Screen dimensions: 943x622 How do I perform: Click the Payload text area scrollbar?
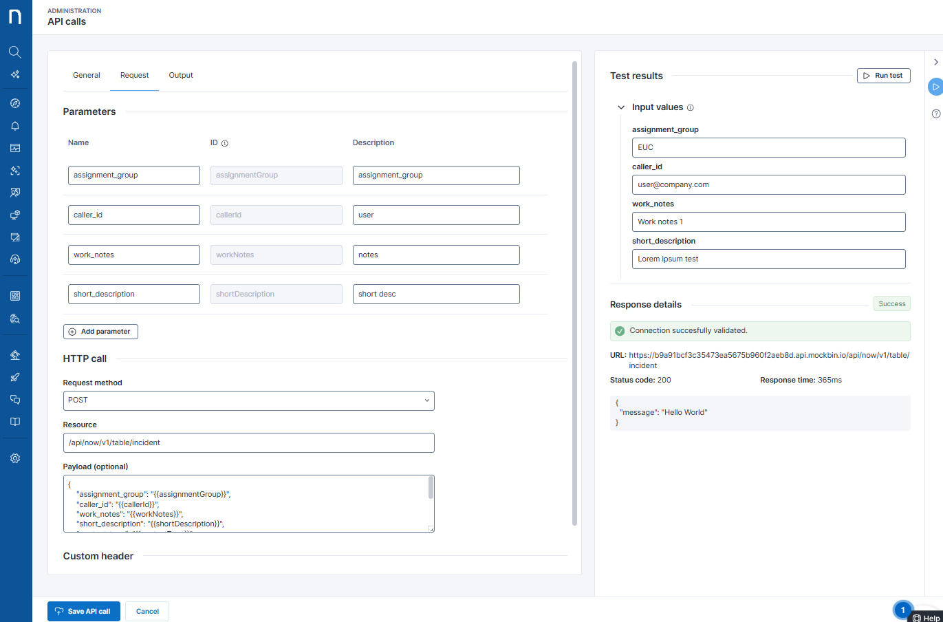pos(431,489)
